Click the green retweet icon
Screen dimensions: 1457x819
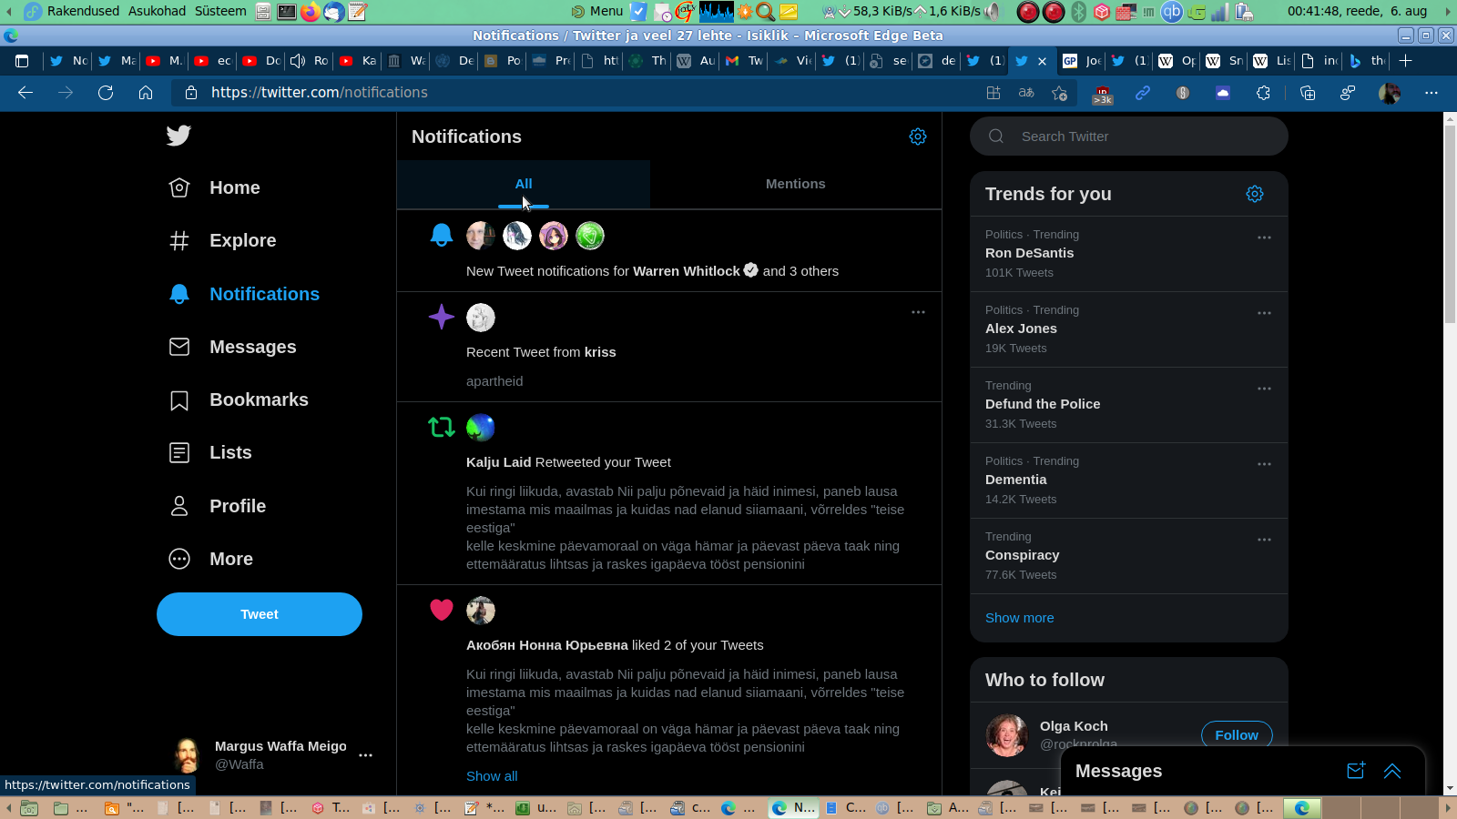(442, 427)
